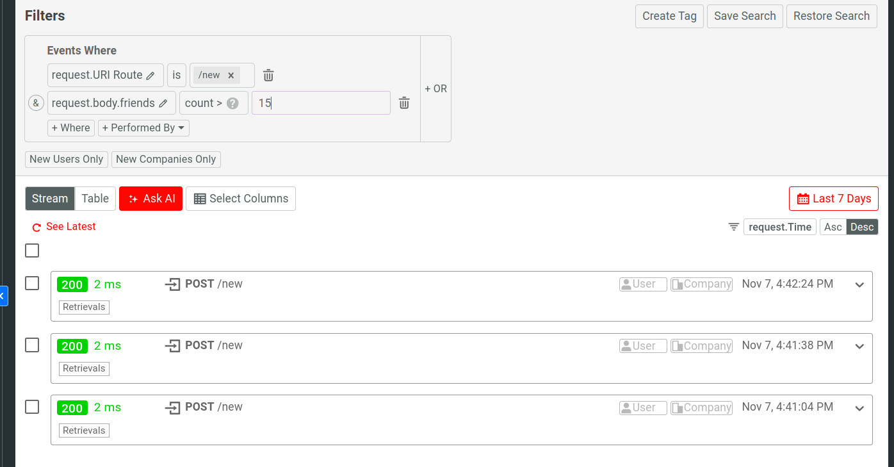Click the filter icon beside request.Time
Screen dimensions: 894x467
(733, 226)
